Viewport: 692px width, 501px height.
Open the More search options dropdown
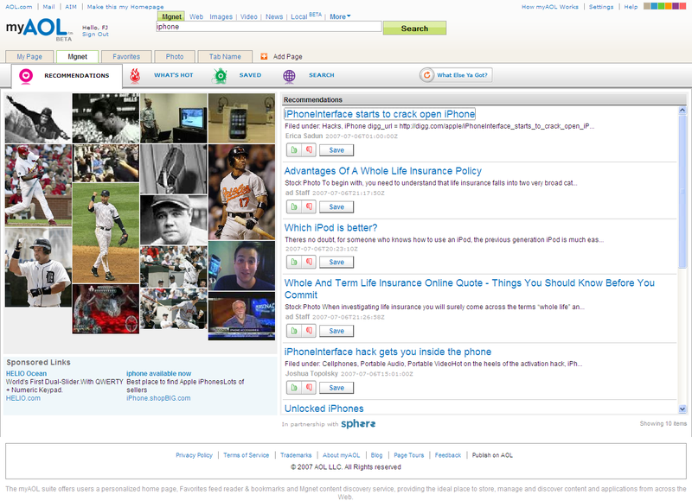coord(340,16)
